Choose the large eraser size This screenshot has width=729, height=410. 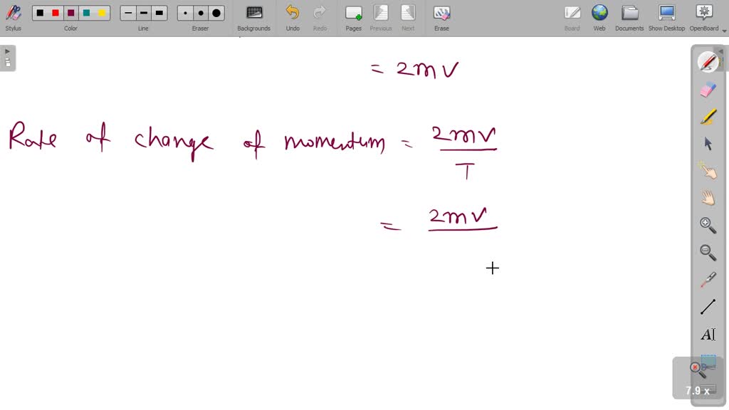point(216,13)
